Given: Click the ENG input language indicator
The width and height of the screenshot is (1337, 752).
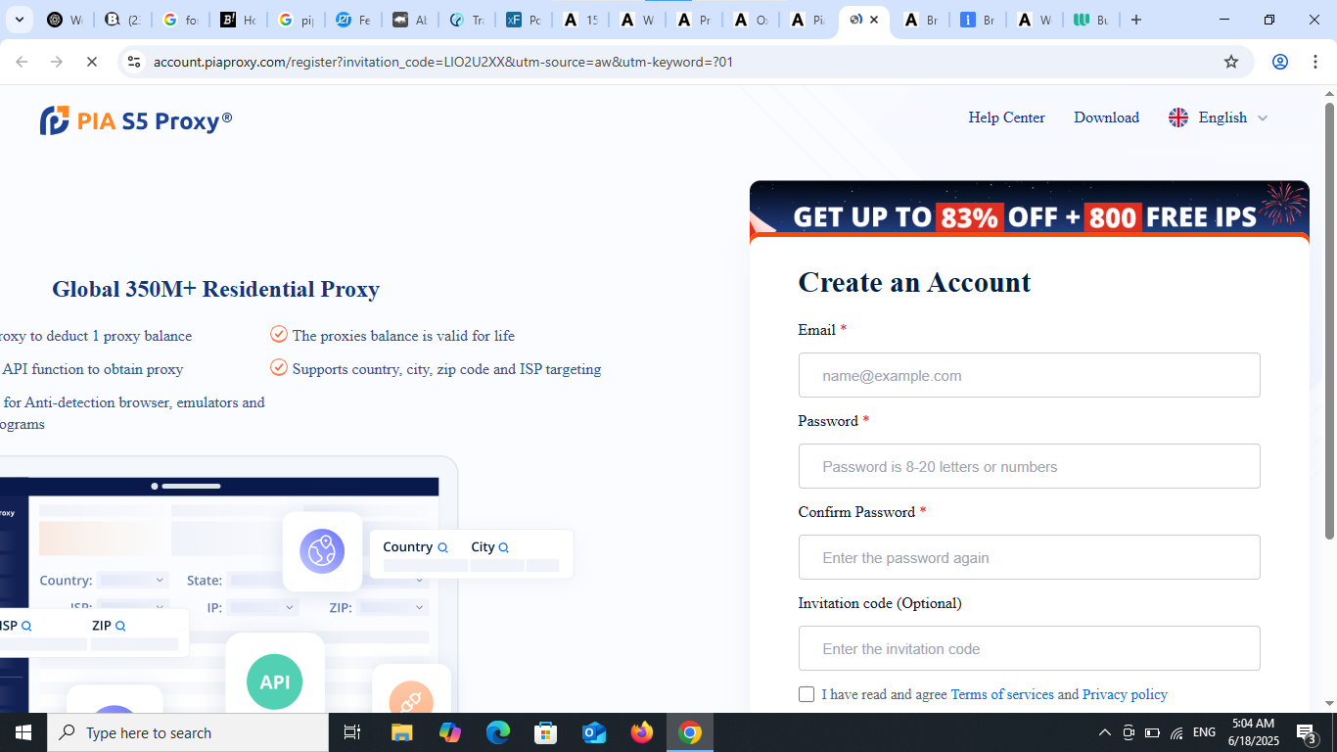Looking at the screenshot, I should 1204,732.
